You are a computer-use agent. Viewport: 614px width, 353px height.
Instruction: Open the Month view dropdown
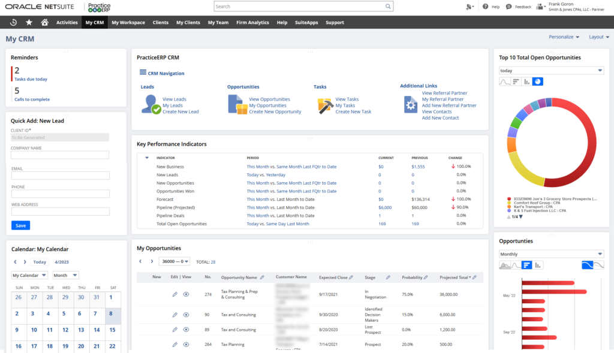[x=65, y=275]
